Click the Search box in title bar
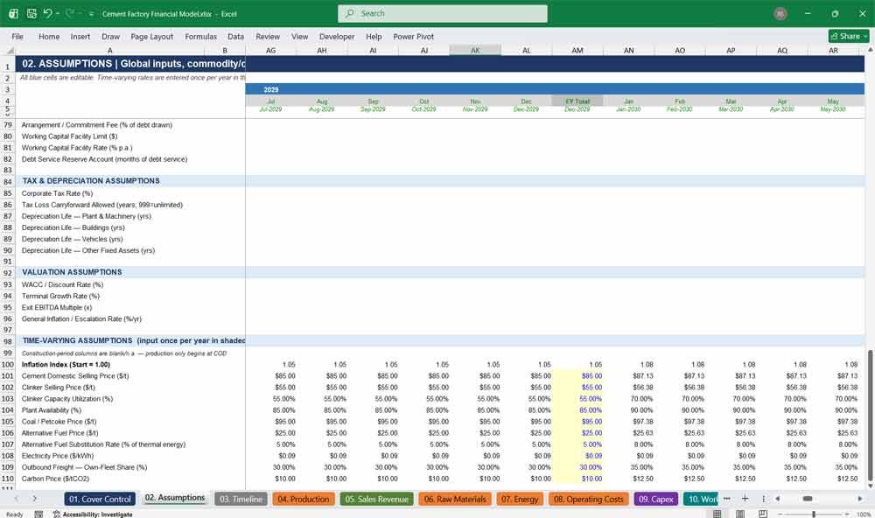The image size is (875, 518). pos(443,13)
